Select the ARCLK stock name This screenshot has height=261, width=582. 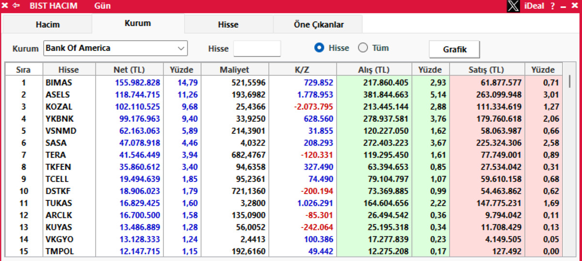click(x=59, y=215)
